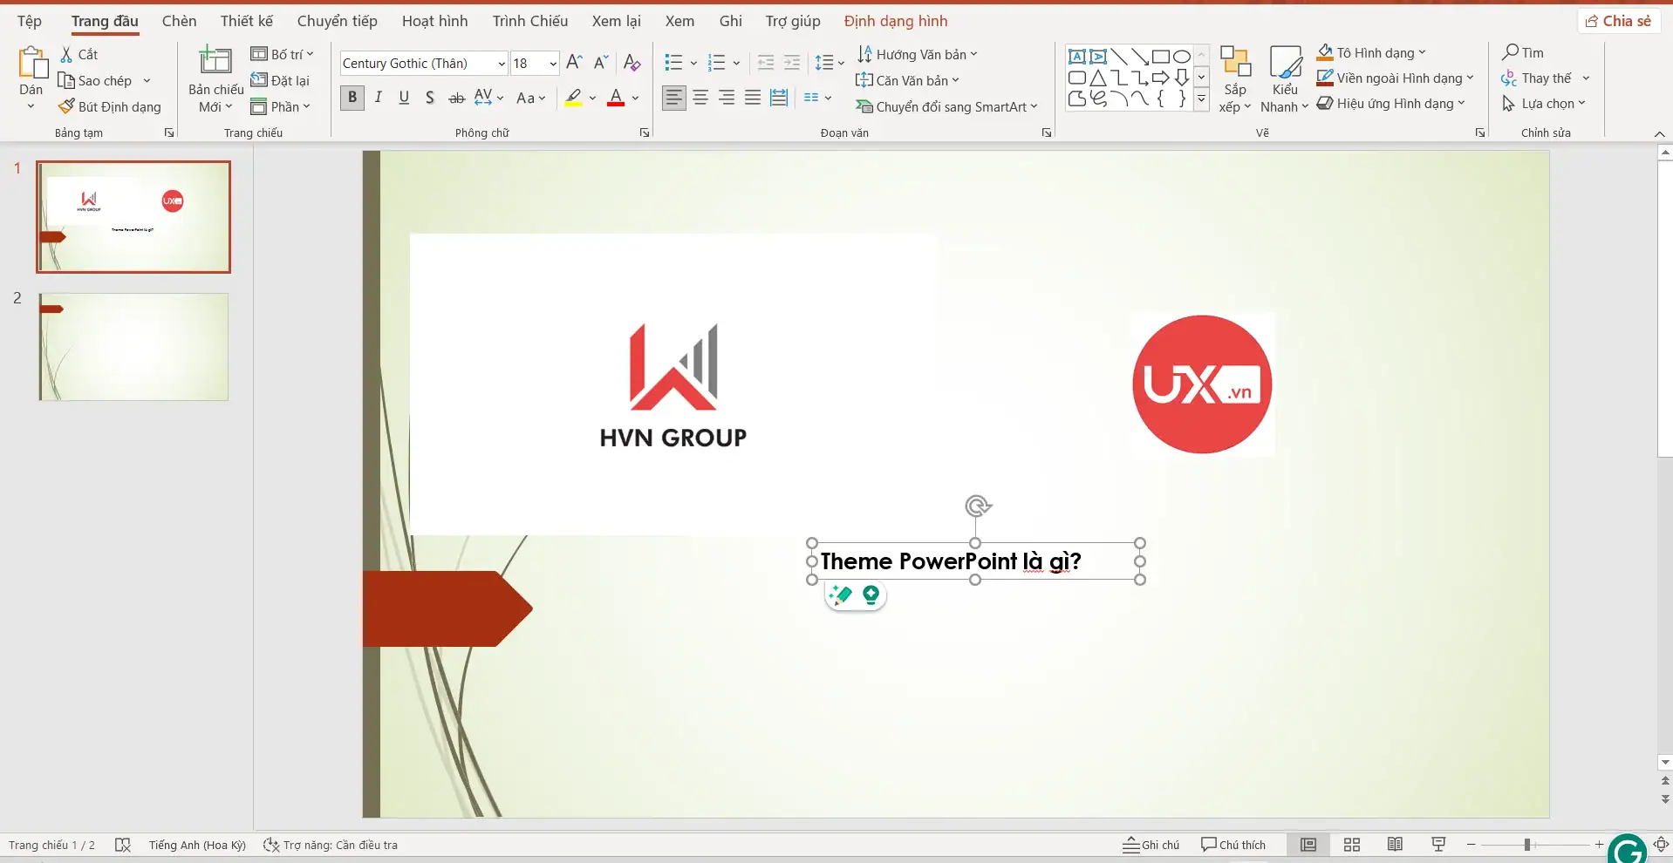Expand the Bố trí layout dropdown
The image size is (1673, 863).
coord(282,54)
